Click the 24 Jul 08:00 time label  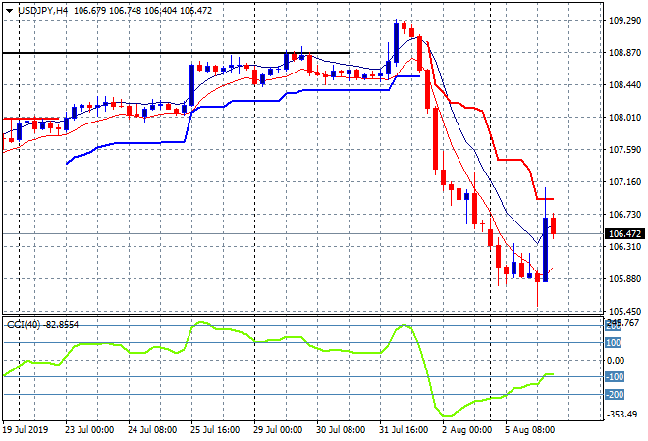coord(152,430)
